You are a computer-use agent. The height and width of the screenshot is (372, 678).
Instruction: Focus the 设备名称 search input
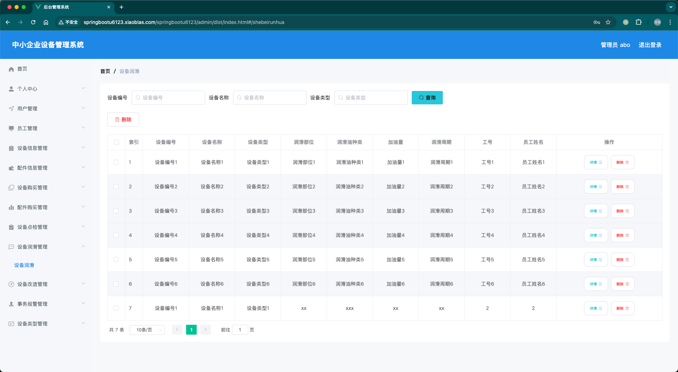click(270, 98)
